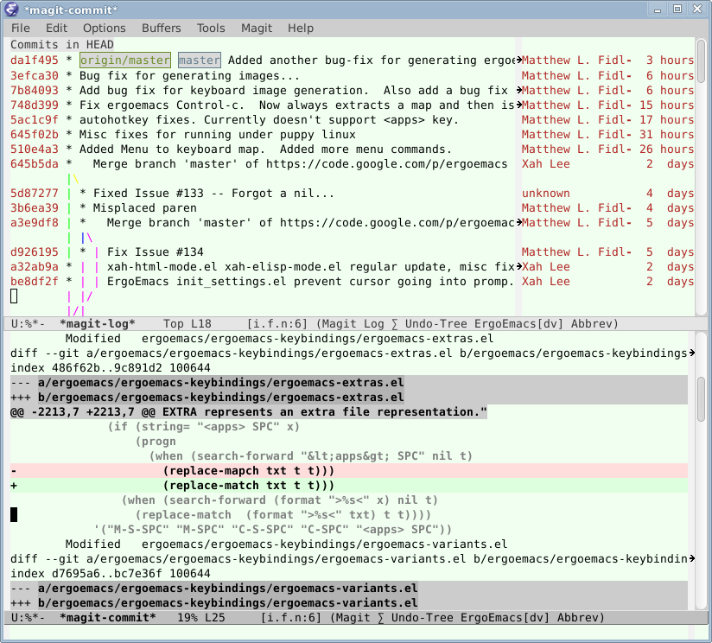
Task: Click the local master branch label
Action: 200,60
